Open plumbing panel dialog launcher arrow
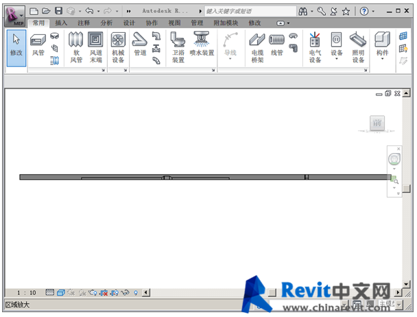This screenshot has width=417, height=317. pyautogui.click(x=213, y=70)
